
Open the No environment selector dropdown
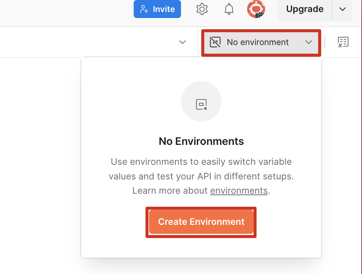click(261, 42)
